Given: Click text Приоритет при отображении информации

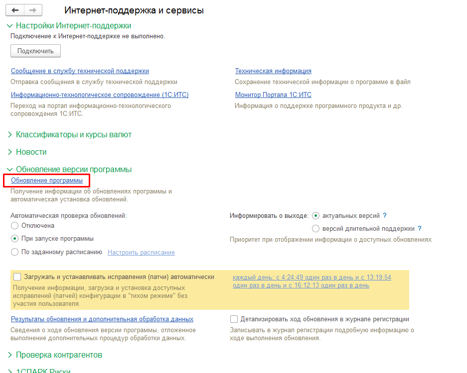Looking at the screenshot, I should point(330,240).
